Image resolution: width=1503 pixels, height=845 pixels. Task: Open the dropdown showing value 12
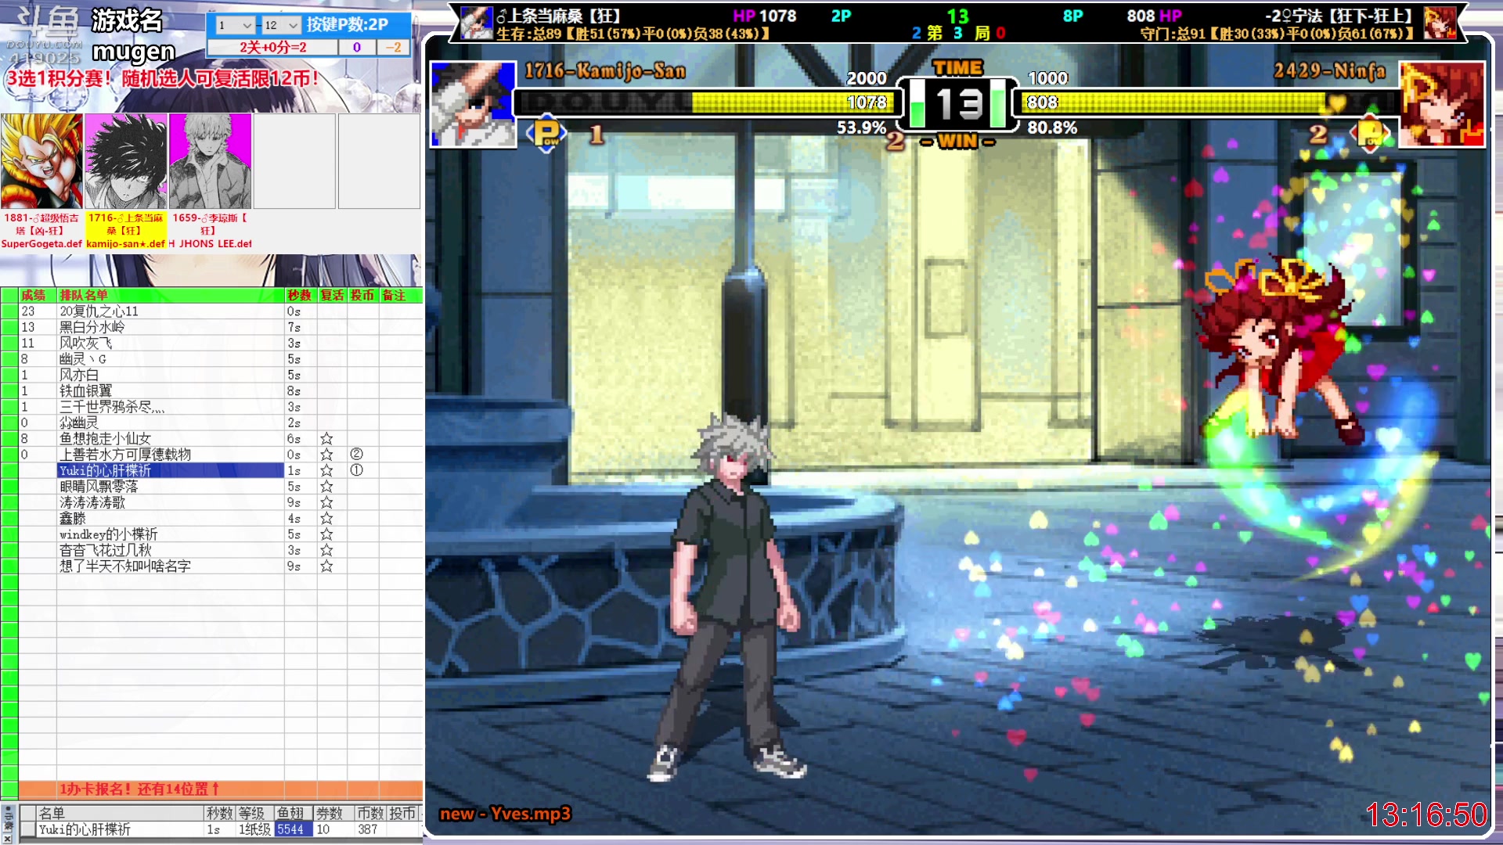pos(281,26)
